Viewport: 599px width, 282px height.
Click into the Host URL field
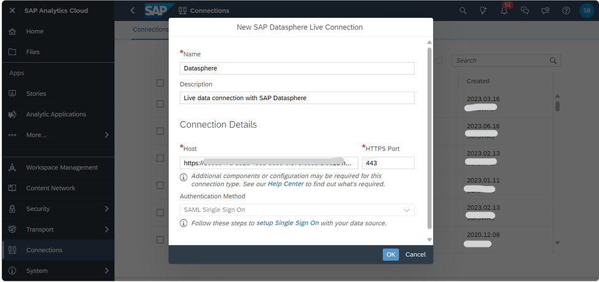pyautogui.click(x=269, y=163)
